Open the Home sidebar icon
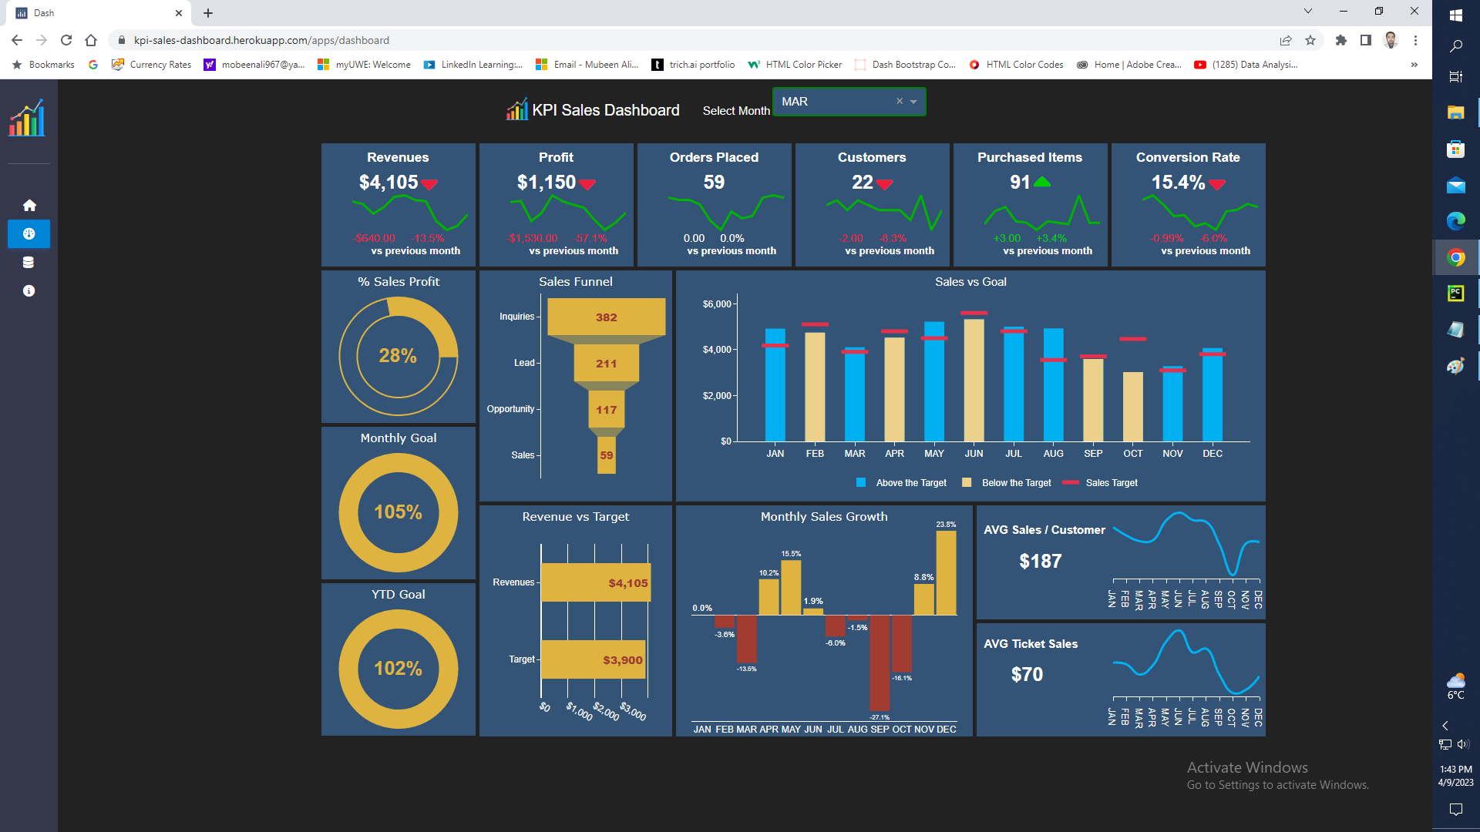The height and width of the screenshot is (832, 1480). [x=29, y=205]
